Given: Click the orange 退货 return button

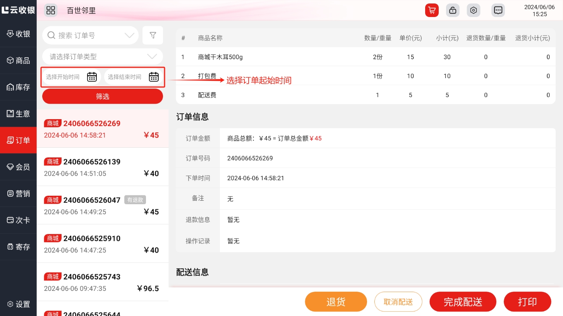Looking at the screenshot, I should point(336,302).
